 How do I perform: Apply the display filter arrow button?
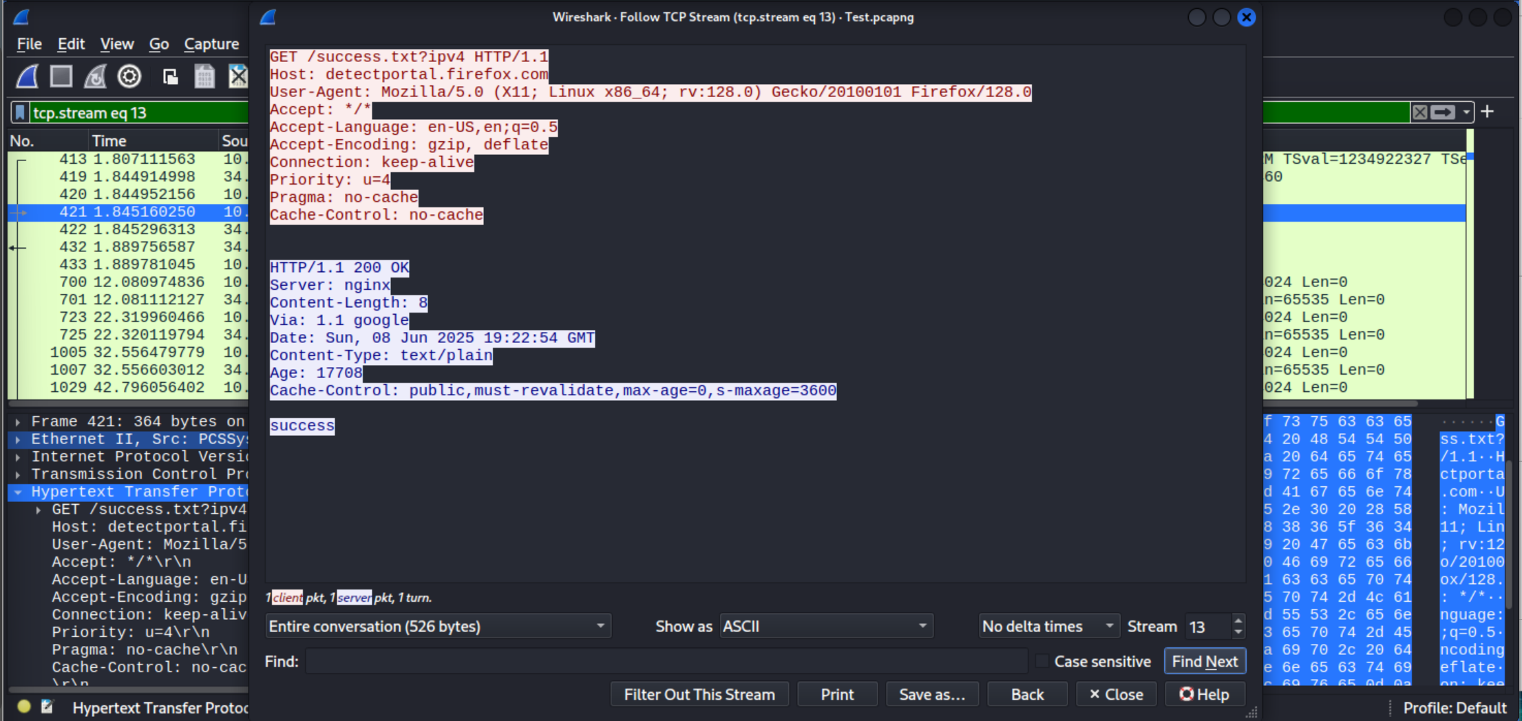tap(1443, 112)
